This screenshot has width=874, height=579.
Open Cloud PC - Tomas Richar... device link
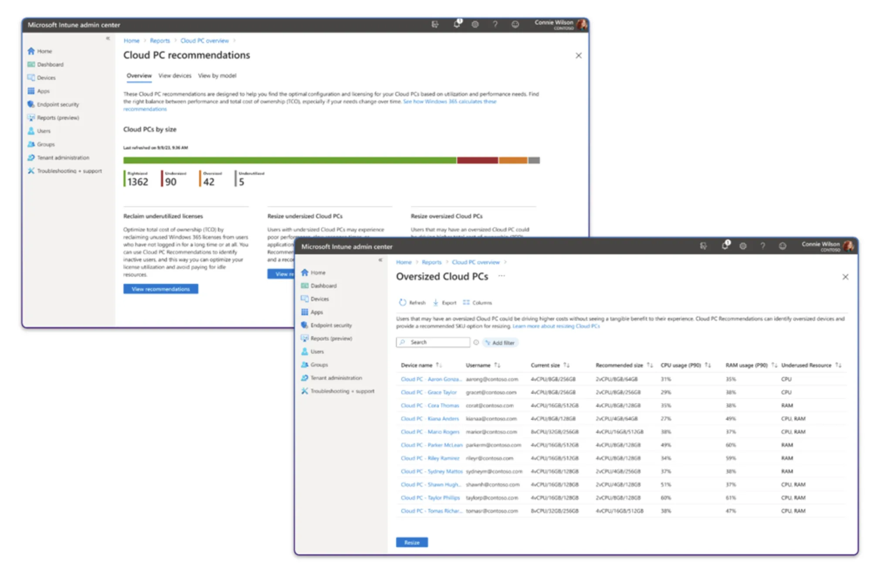431,511
